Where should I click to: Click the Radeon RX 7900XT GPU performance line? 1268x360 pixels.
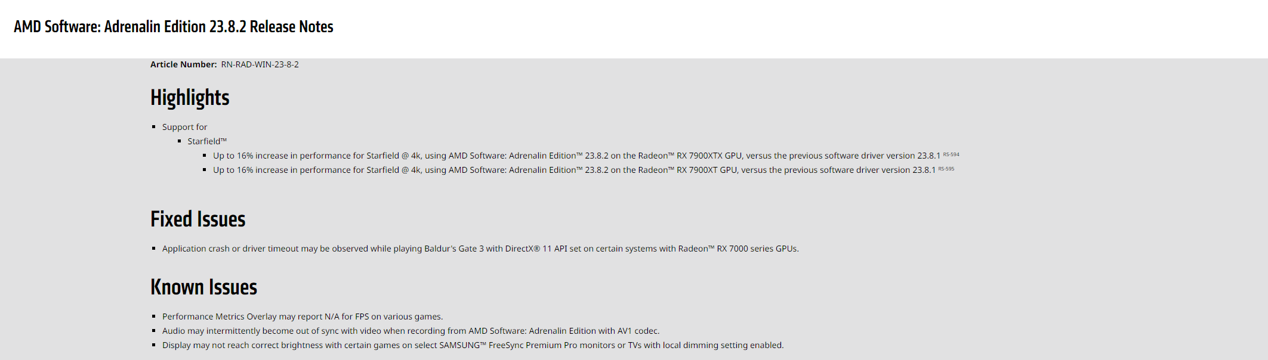[x=573, y=170]
